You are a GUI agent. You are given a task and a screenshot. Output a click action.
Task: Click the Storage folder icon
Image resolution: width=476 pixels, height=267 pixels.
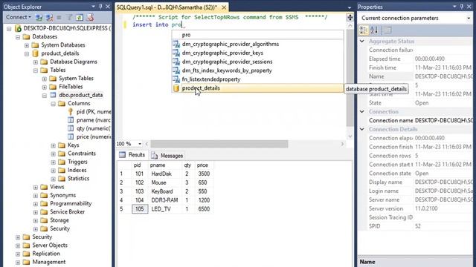pyautogui.click(x=44, y=220)
